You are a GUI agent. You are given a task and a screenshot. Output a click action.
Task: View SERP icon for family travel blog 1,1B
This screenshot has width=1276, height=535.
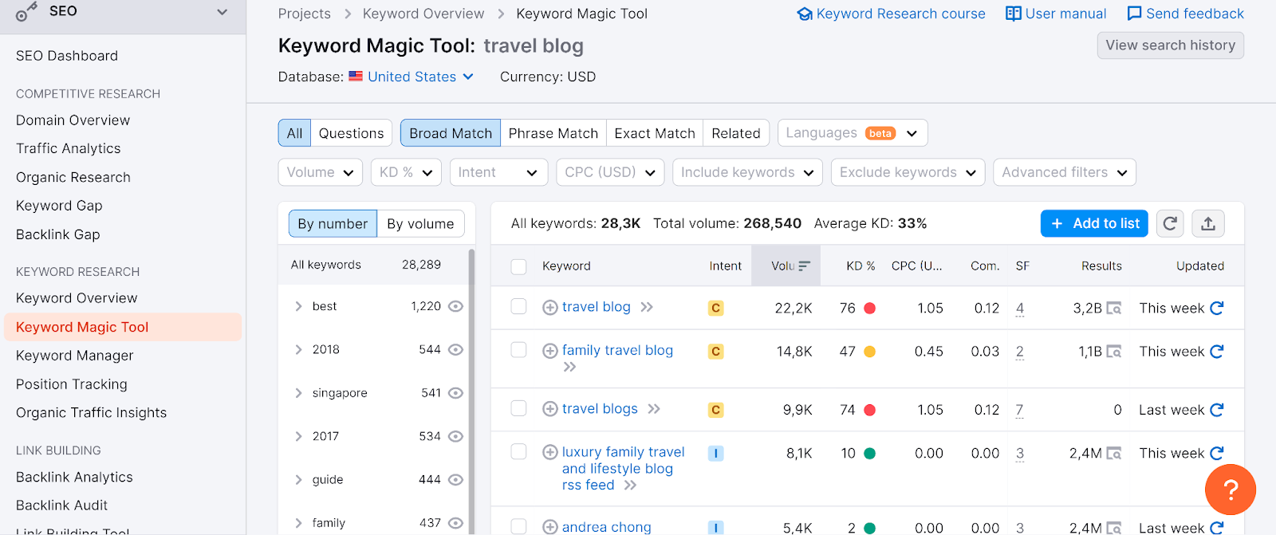tap(1114, 352)
